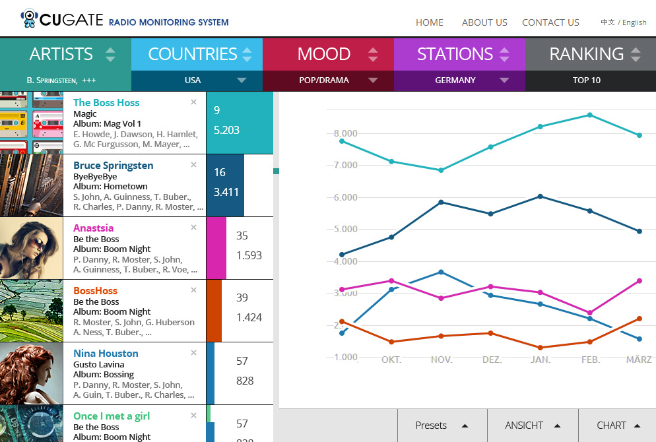Click the CUGATE robot logo icon
The width and height of the screenshot is (656, 442).
click(x=29, y=18)
